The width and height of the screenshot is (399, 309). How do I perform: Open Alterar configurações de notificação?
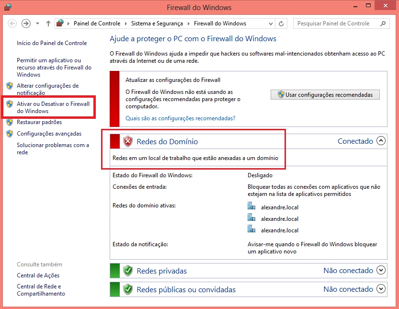(x=47, y=89)
